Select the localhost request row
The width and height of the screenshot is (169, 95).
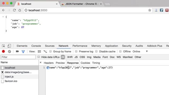(19, 68)
